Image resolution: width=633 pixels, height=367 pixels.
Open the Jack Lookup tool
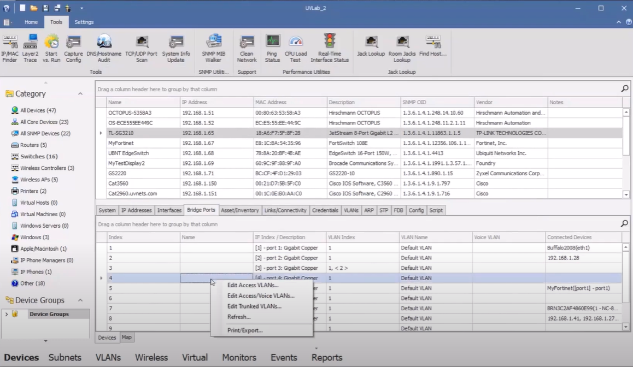coord(371,46)
